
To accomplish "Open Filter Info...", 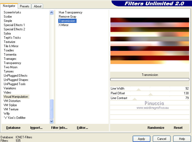I will pos(59,128).
